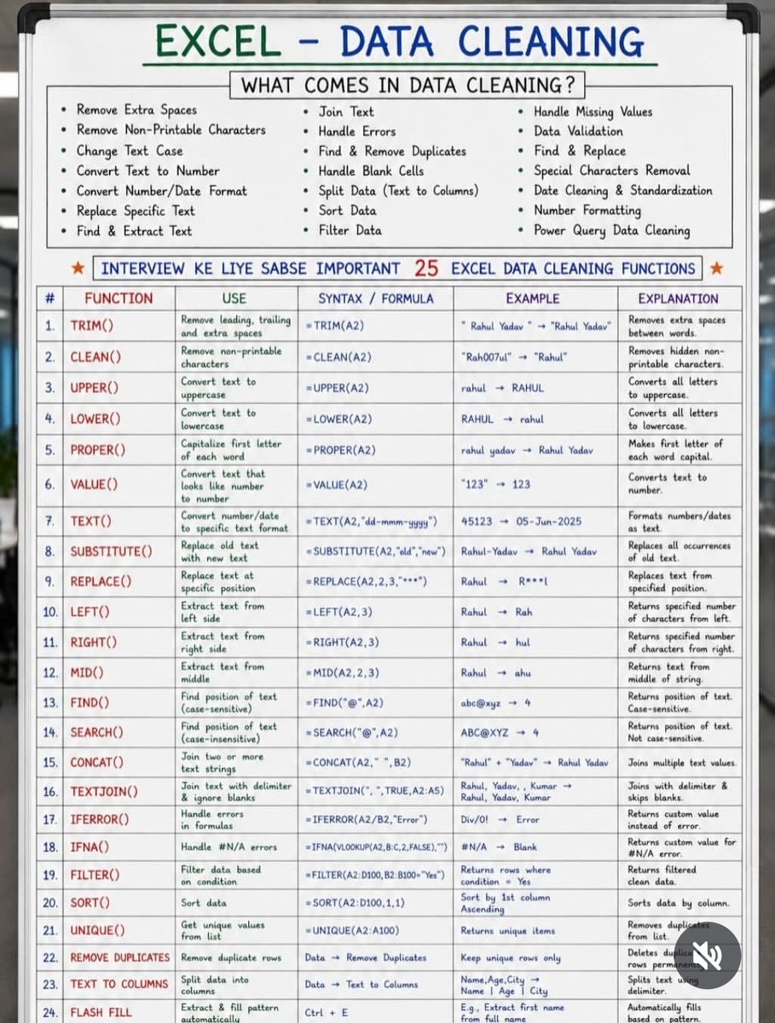
Task: Click the 'EXPLANATION' column header
Action: click(679, 298)
